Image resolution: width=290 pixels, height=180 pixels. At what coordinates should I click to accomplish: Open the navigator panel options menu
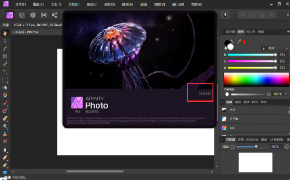pos(288,139)
